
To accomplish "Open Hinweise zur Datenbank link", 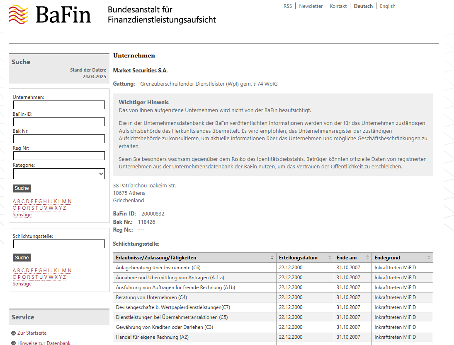I will (x=44, y=343).
